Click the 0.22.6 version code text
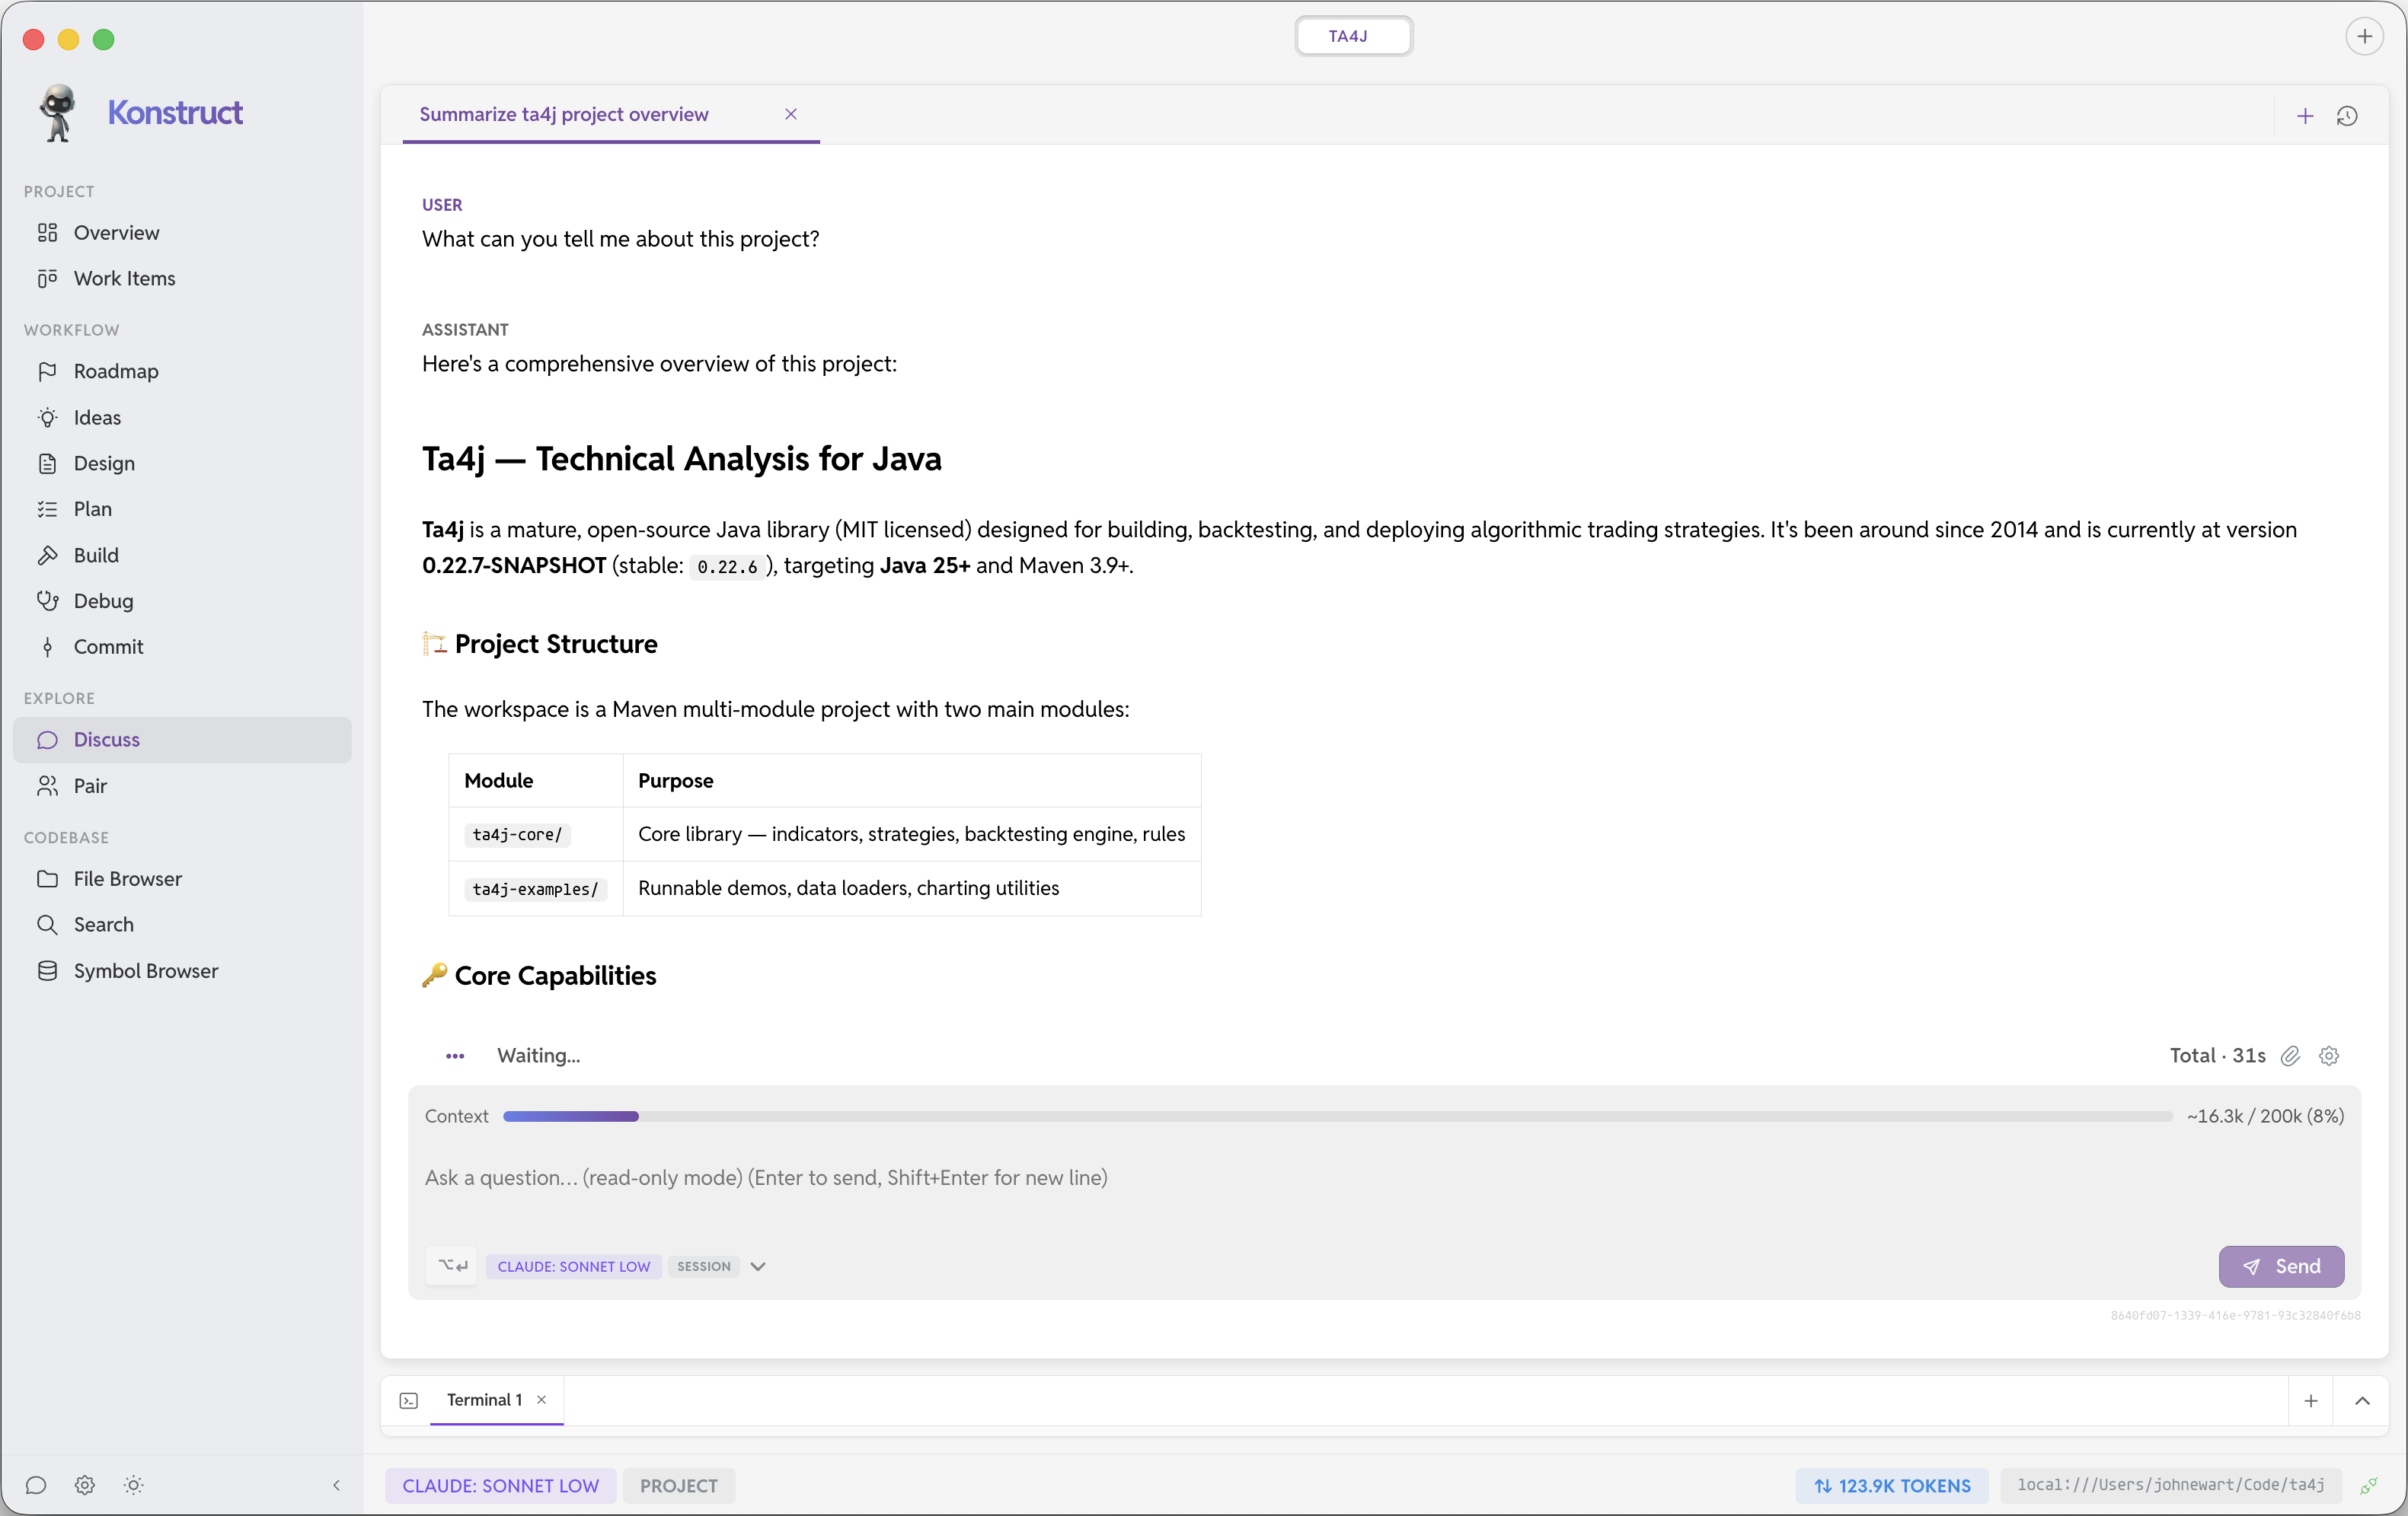 pyautogui.click(x=727, y=567)
